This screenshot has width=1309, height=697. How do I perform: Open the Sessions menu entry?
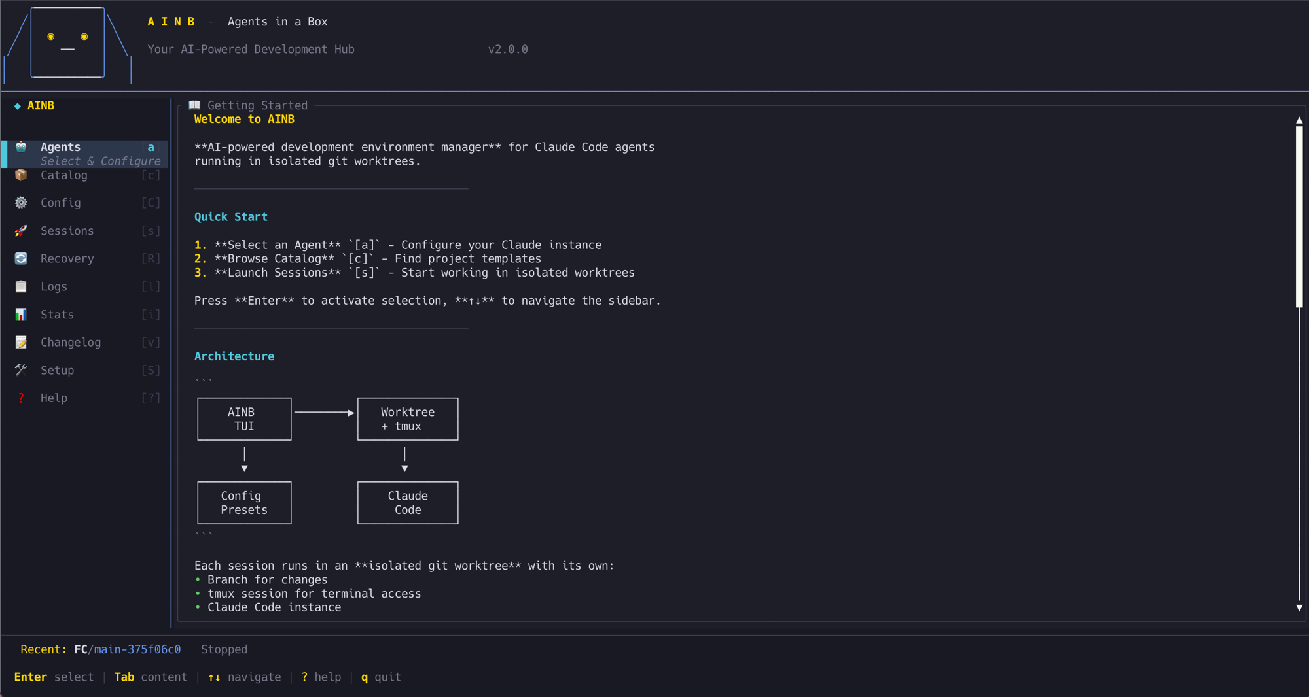[67, 231]
